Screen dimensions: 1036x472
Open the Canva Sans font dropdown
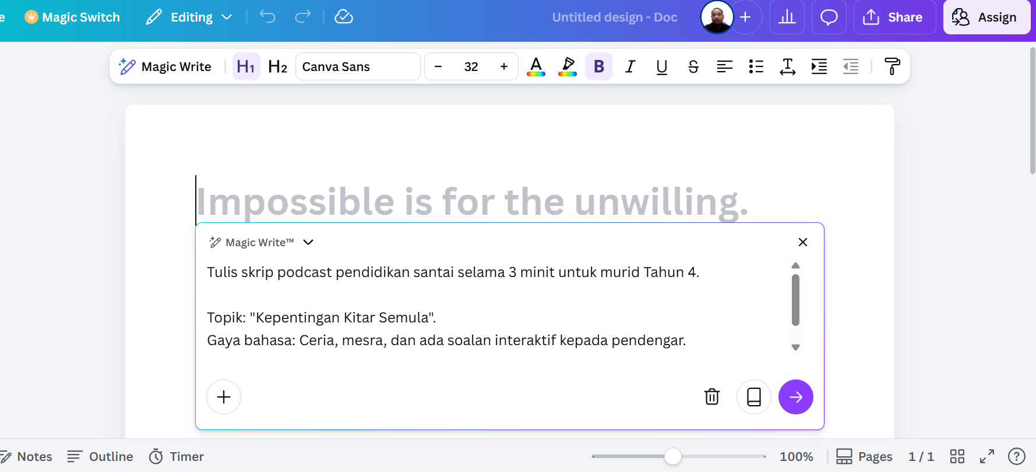[x=357, y=66]
